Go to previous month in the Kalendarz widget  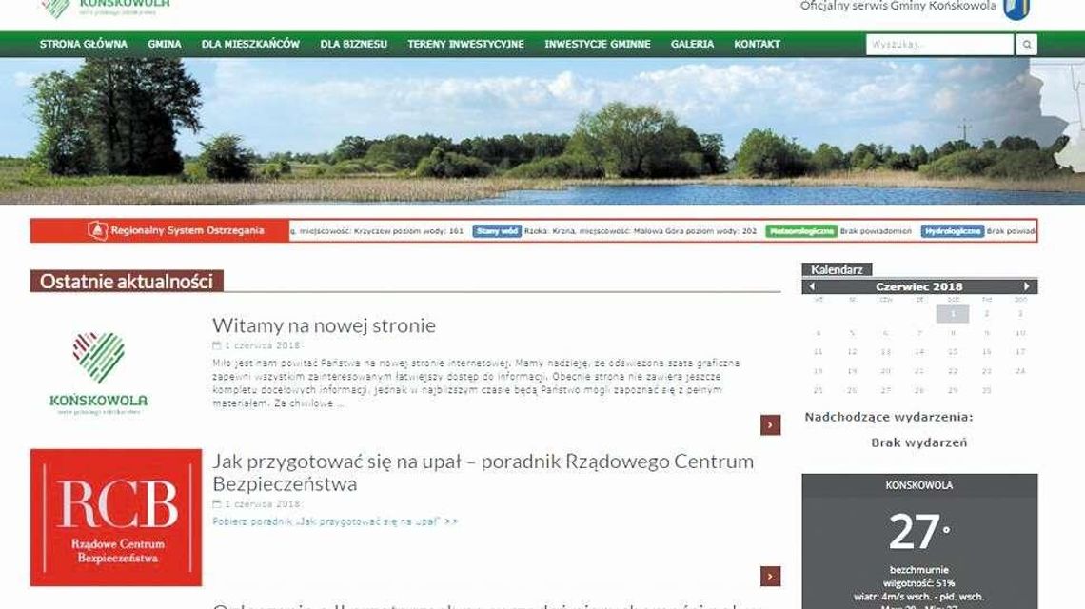click(810, 285)
